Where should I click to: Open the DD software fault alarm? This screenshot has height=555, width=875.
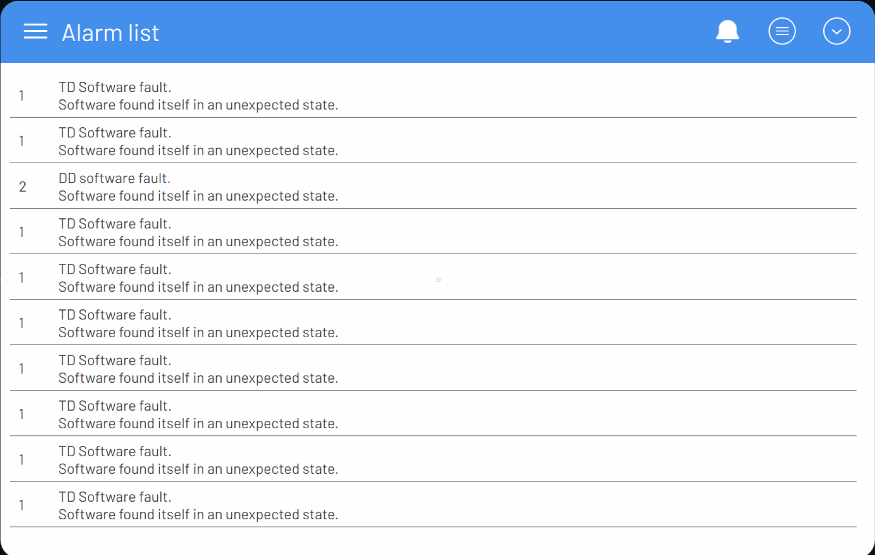pyautogui.click(x=114, y=179)
